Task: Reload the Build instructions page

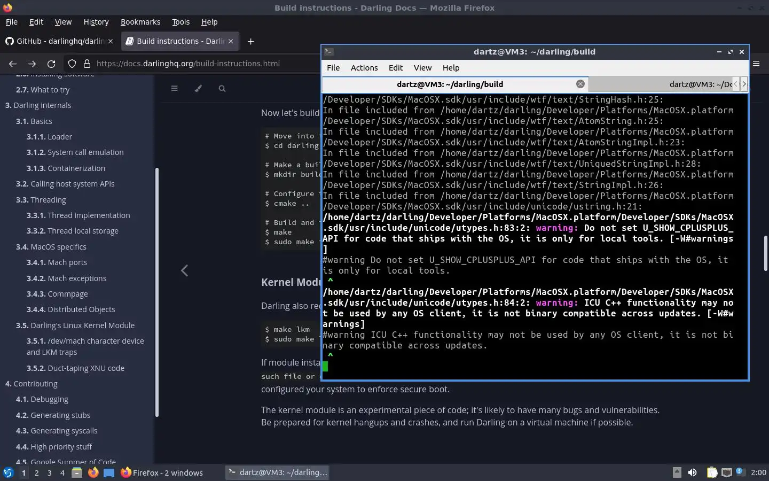Action: [x=51, y=64]
